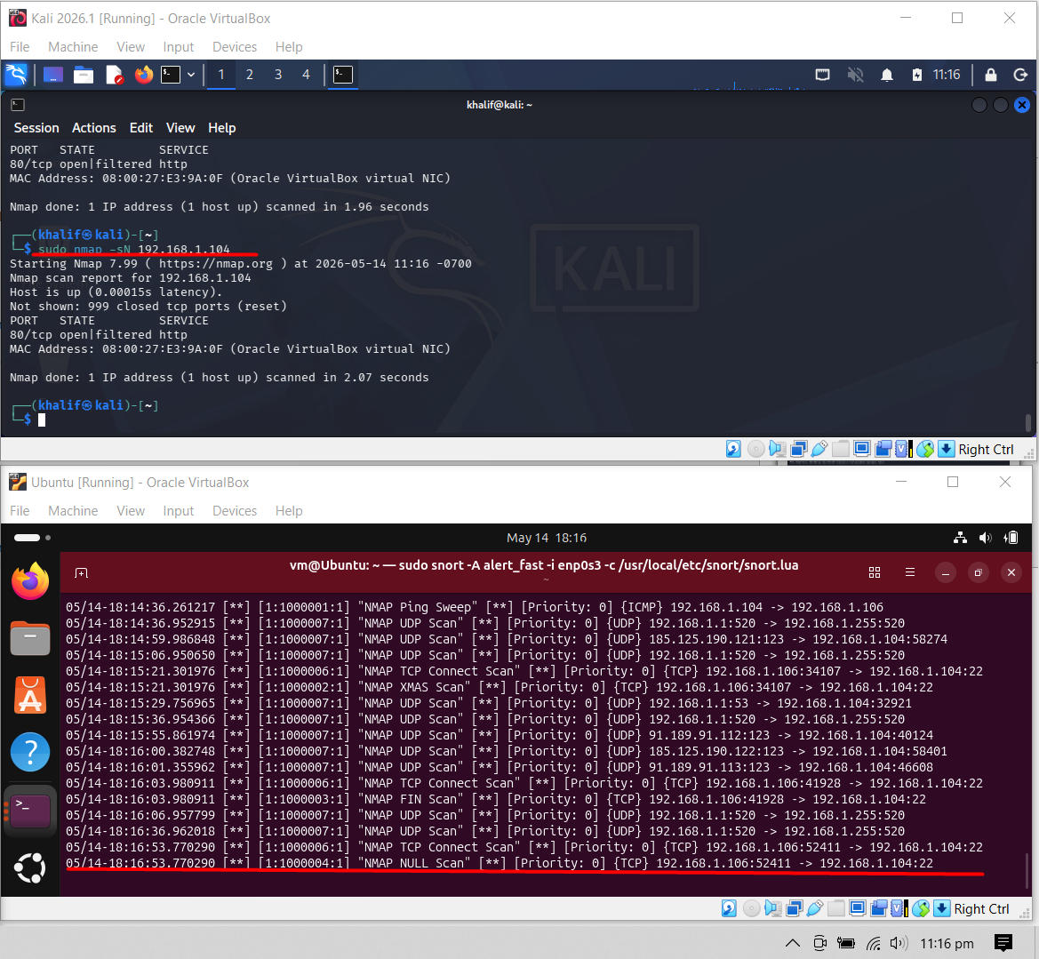This screenshot has width=1039, height=959.
Task: Open hamburger menu in Ubuntu terminal
Action: 910,572
